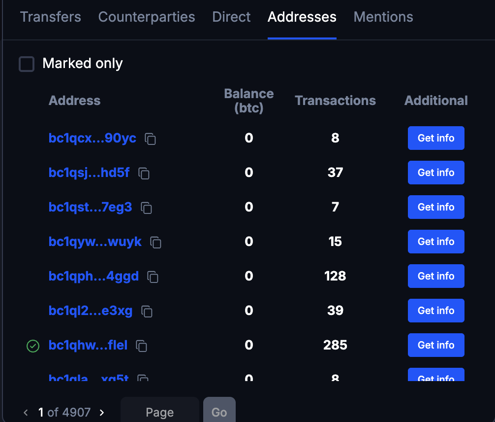Image resolution: width=495 pixels, height=422 pixels.
Task: Copy the bc1qhw...flel address
Action: point(141,346)
